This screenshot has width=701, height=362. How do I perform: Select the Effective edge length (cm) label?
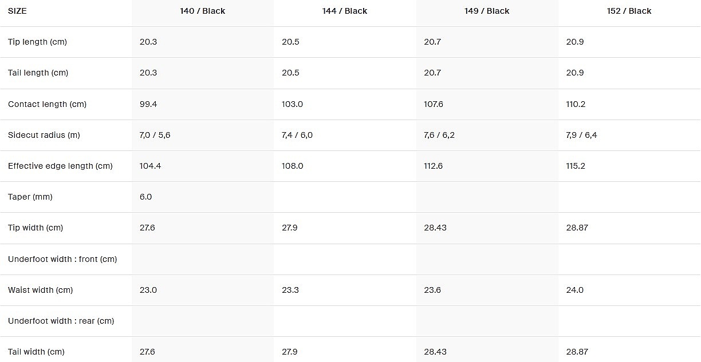[x=60, y=166]
